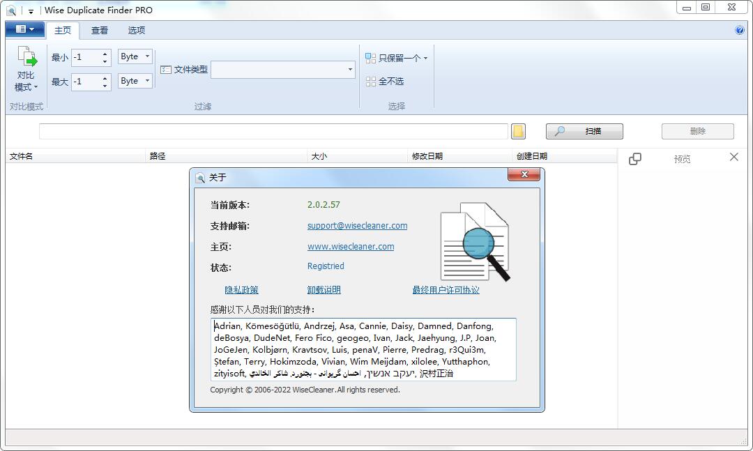The height and width of the screenshot is (451, 753).
Task: Click the 关于 dialog title icon
Action: [x=200, y=178]
